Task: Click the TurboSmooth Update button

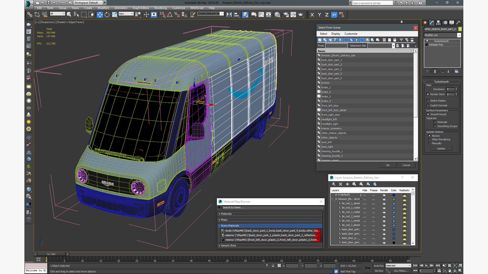Action: (441, 149)
